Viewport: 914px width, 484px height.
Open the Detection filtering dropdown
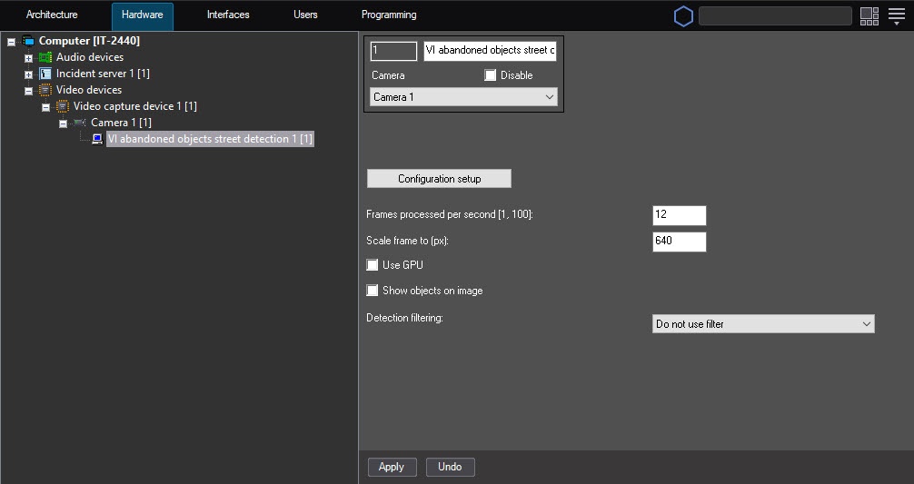click(763, 324)
